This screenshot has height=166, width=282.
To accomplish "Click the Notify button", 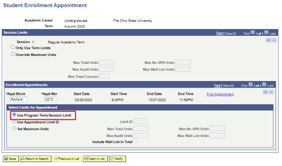I will tap(117, 159).
